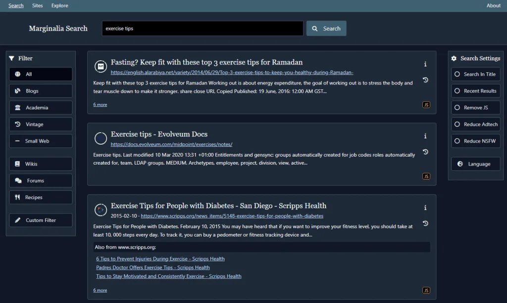Open the english.alarabiya.net result URL
The width and height of the screenshot is (507, 303).
tap(232, 73)
